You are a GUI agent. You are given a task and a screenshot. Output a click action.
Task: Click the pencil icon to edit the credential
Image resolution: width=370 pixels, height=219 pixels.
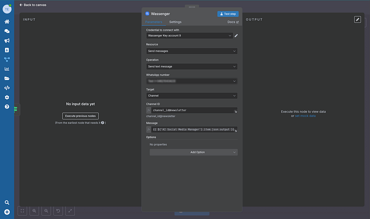(x=236, y=36)
